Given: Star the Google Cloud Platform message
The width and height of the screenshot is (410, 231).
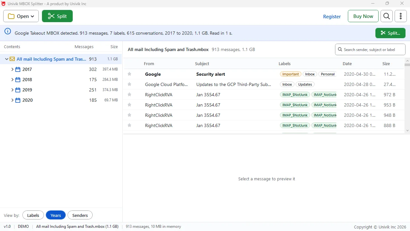Looking at the screenshot, I should 129,84.
